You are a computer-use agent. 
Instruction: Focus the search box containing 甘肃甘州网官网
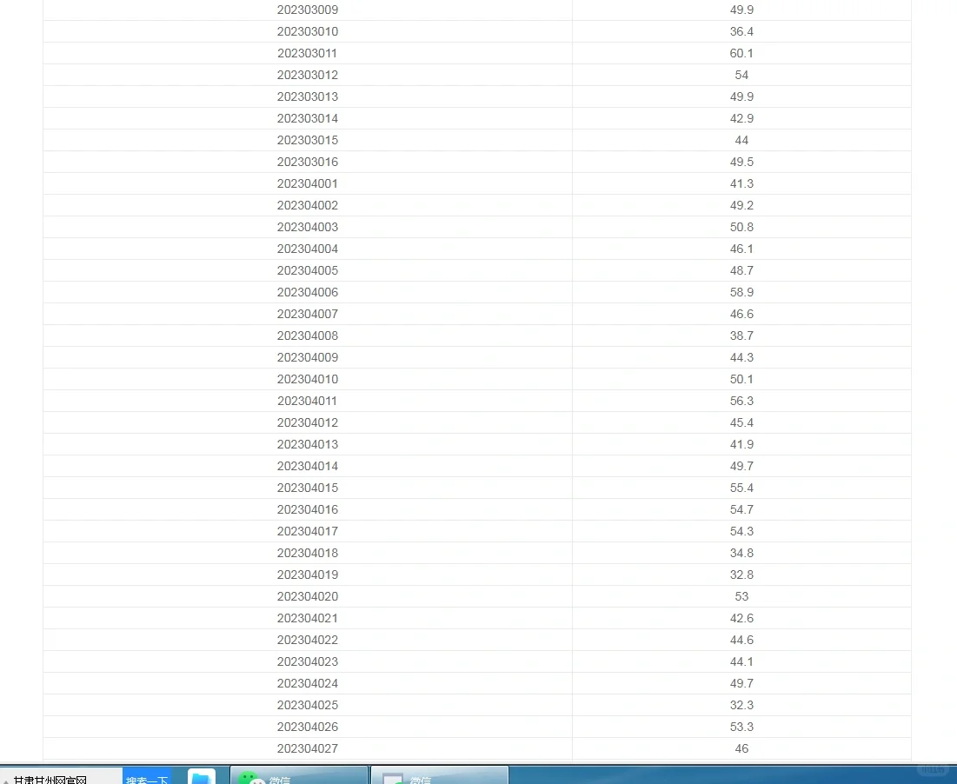coord(61,776)
